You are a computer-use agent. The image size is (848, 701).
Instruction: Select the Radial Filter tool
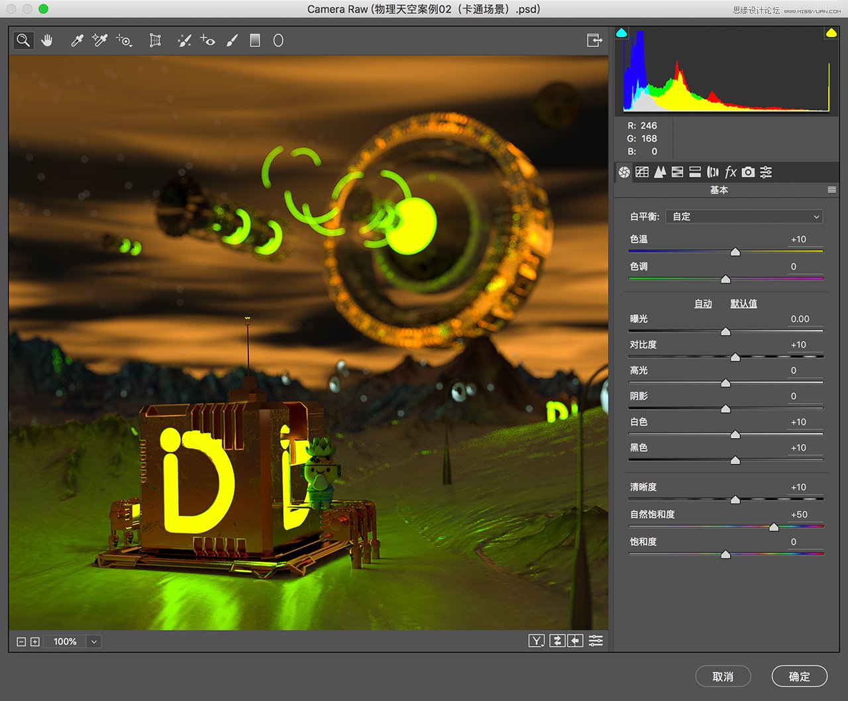(x=278, y=40)
